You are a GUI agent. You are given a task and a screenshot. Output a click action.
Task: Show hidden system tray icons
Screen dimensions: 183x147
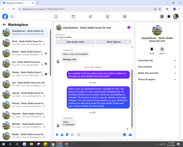(x=158, y=144)
